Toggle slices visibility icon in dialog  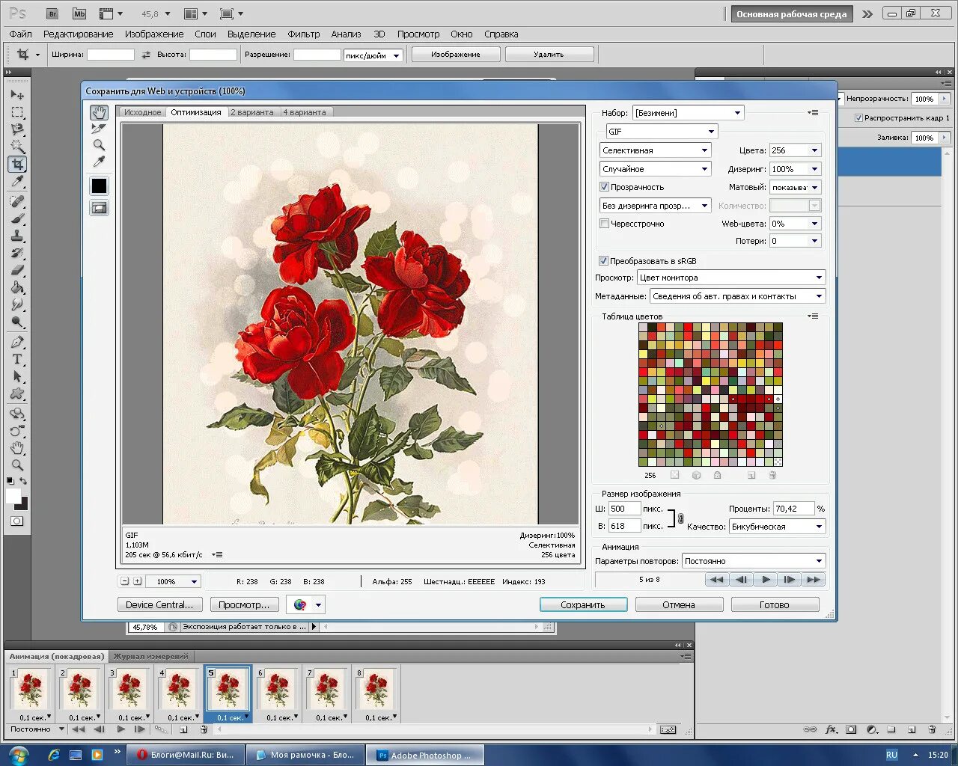(x=99, y=208)
